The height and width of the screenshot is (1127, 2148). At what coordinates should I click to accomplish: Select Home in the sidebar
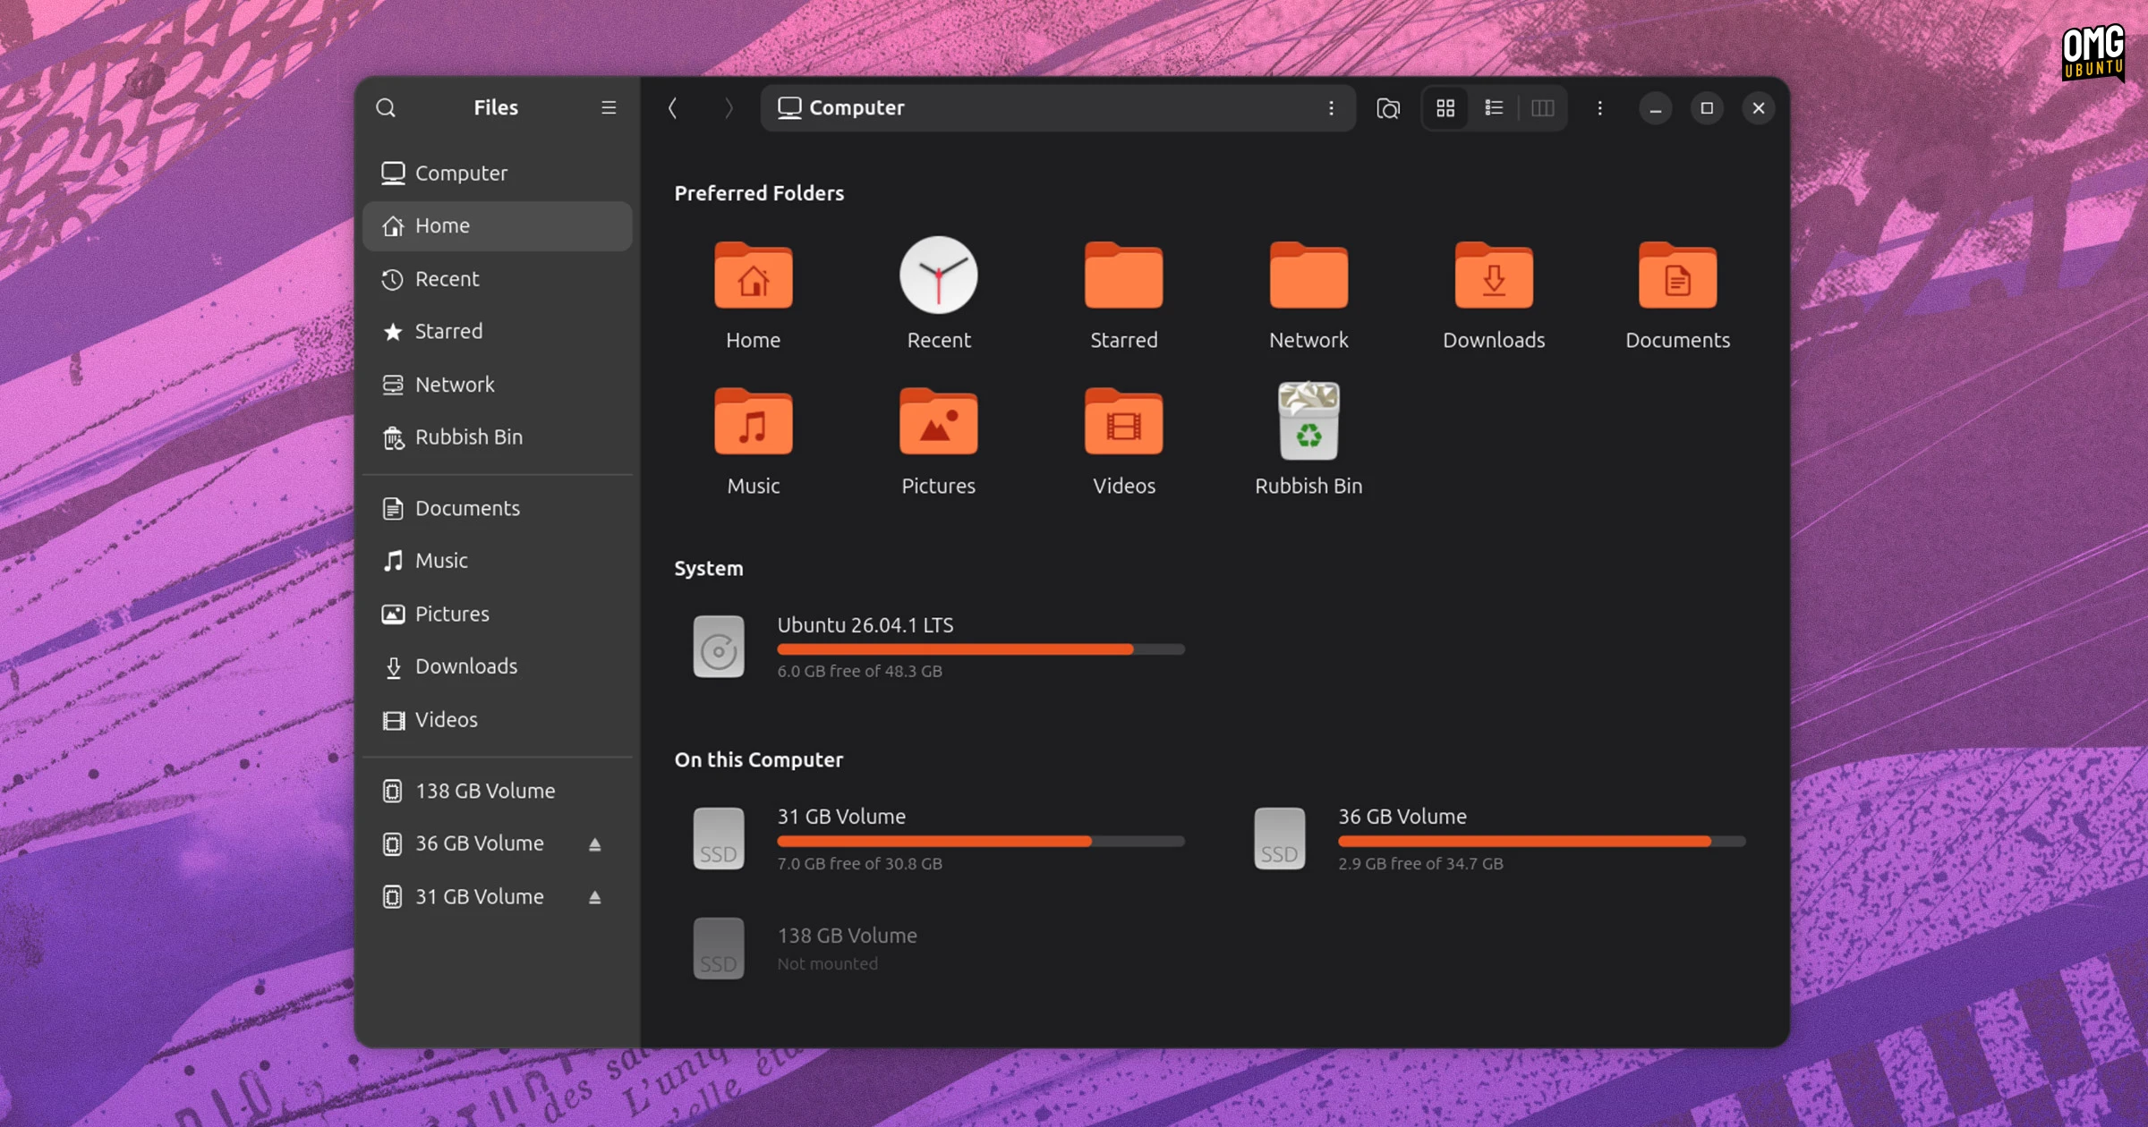(x=498, y=226)
